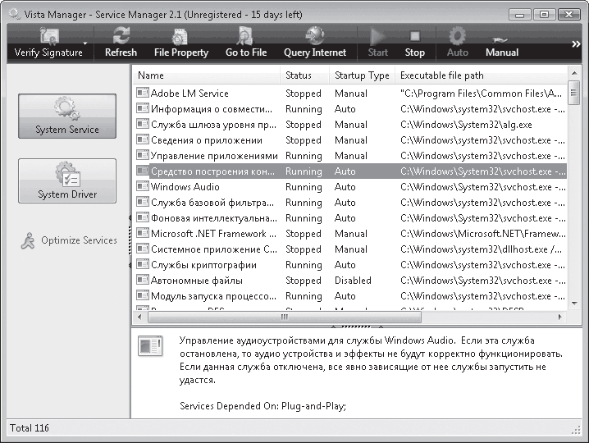Switch to the System Driver section

[67, 180]
